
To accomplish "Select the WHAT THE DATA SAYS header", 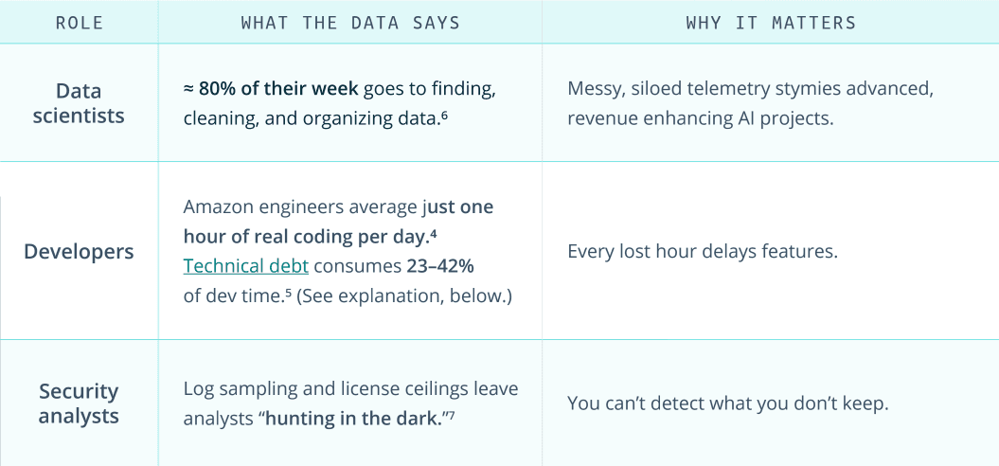I will pos(350,23).
